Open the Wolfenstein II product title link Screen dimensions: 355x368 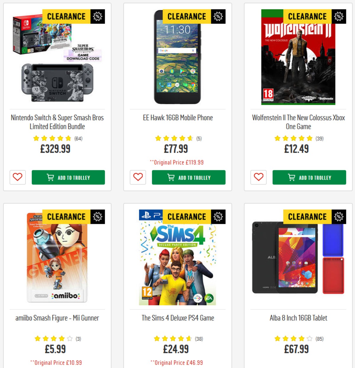coord(298,122)
